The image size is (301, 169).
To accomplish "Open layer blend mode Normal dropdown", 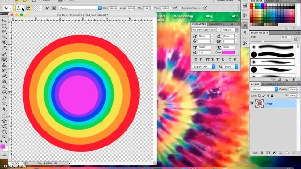I will pos(264,89).
